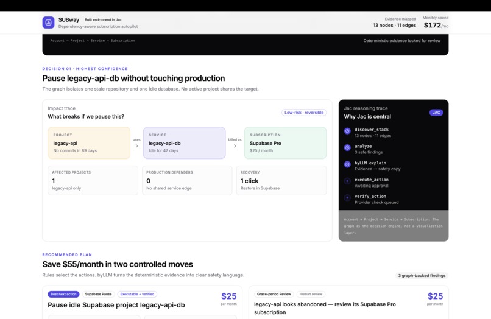Click the 'execute_action' step label
491x319 pixels.
(372, 180)
